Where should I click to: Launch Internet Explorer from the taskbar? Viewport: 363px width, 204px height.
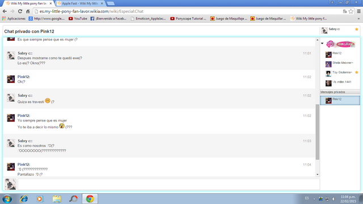coord(24,199)
